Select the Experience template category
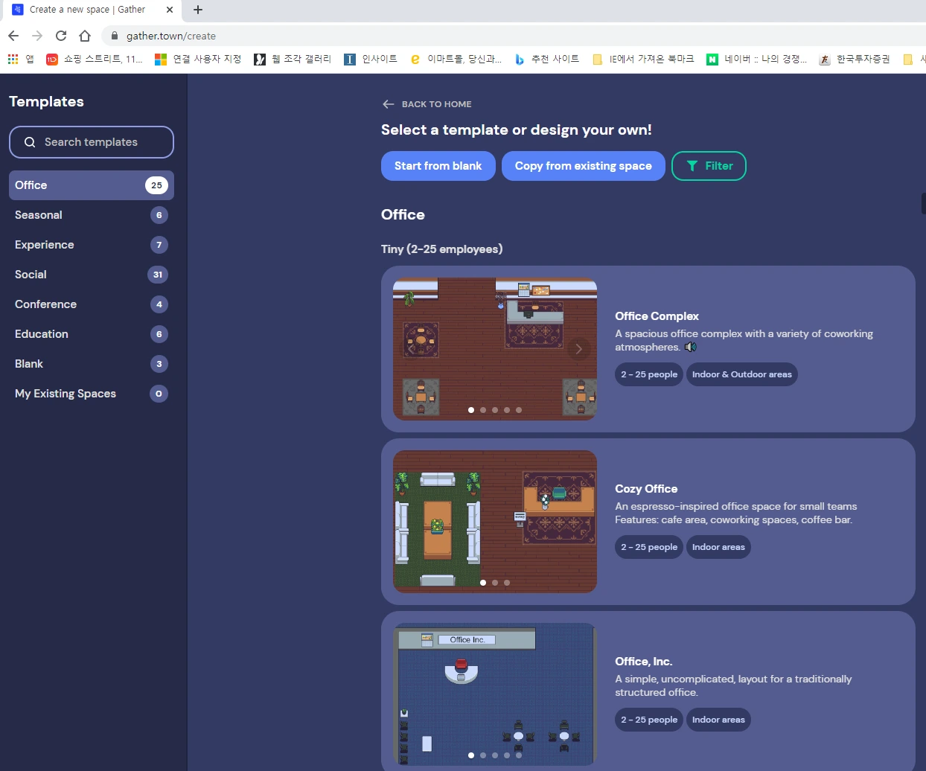The height and width of the screenshot is (771, 926). coord(92,245)
